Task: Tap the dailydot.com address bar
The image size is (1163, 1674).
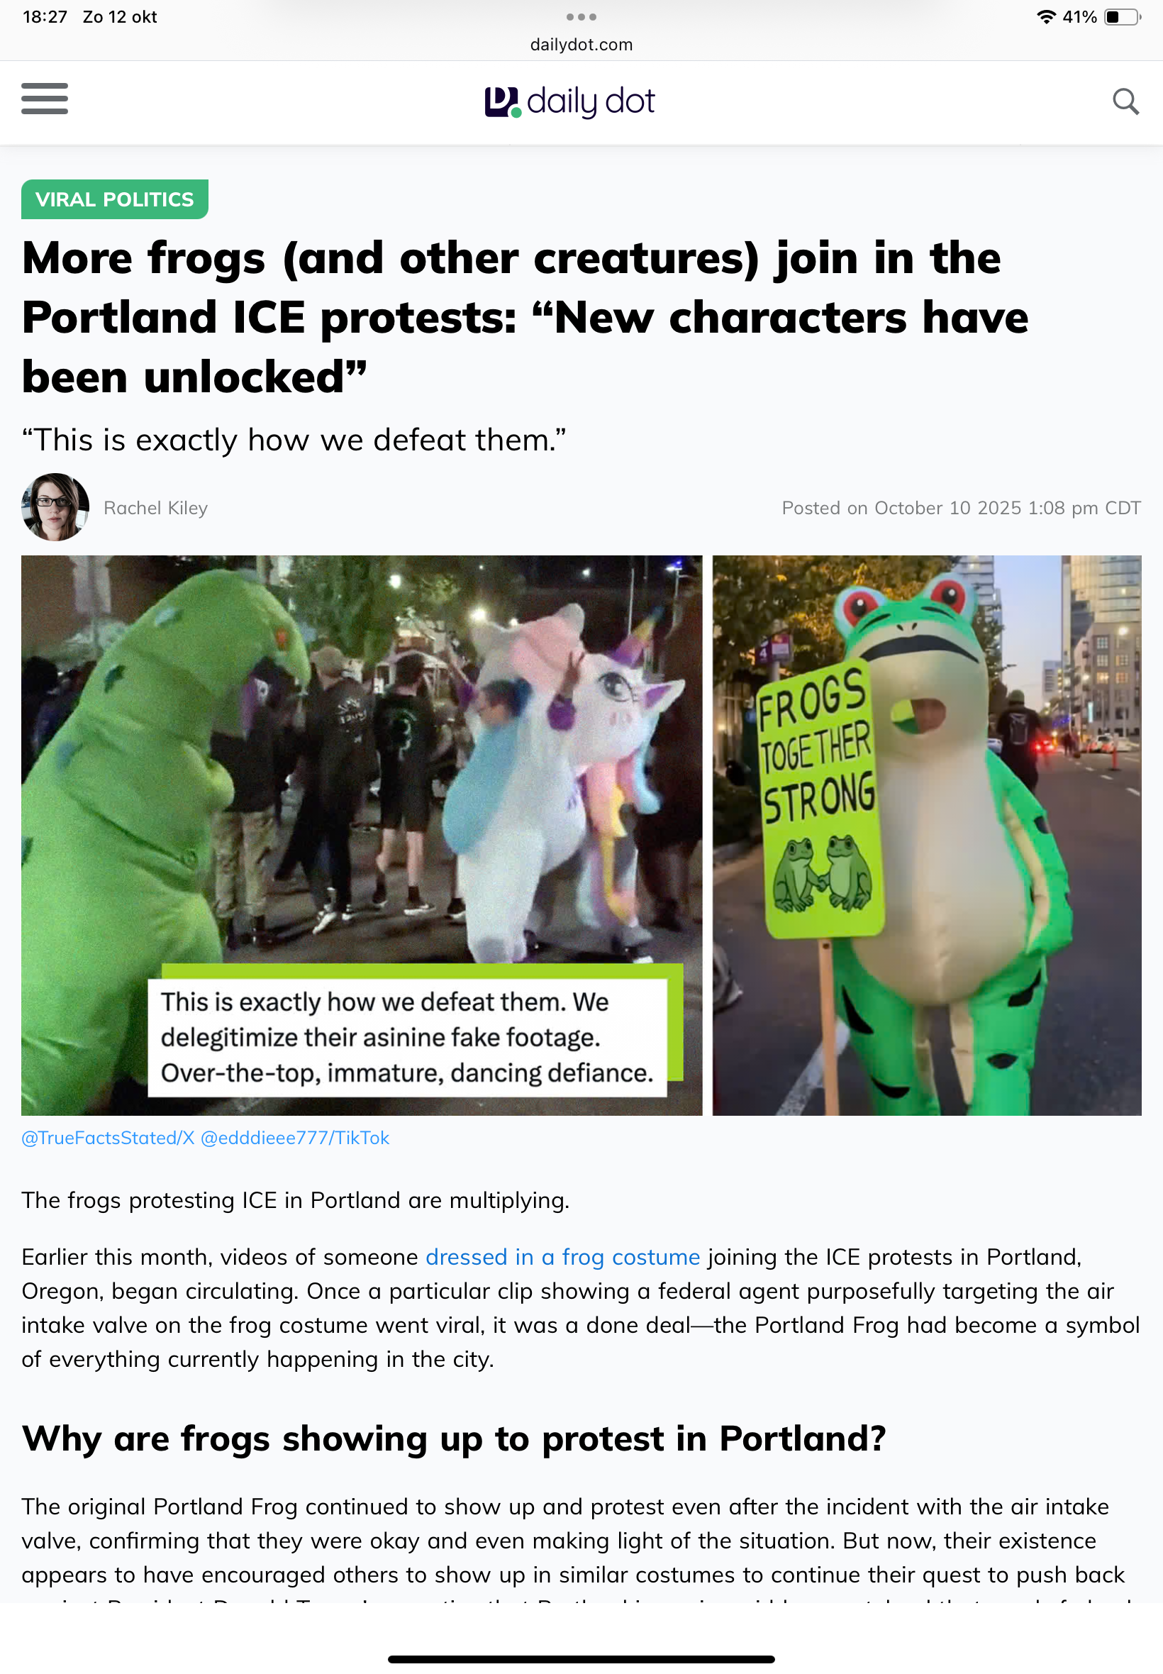Action: point(581,45)
